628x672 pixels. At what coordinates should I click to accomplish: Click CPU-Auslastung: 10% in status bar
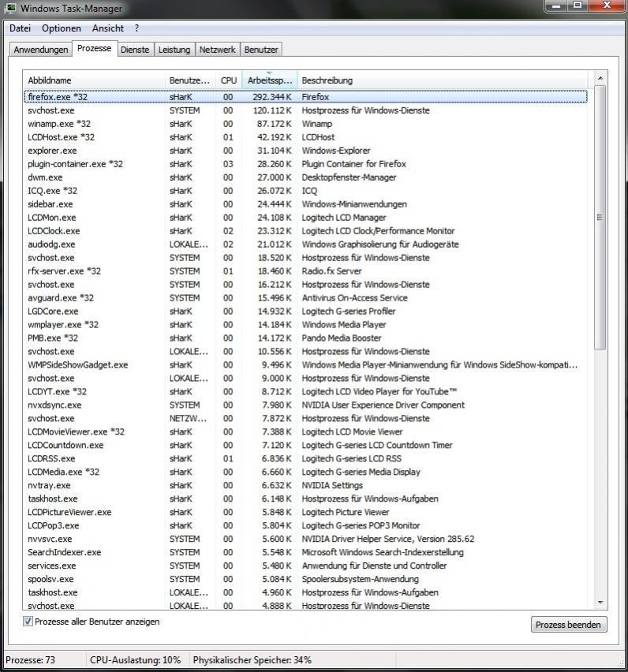pos(136,659)
